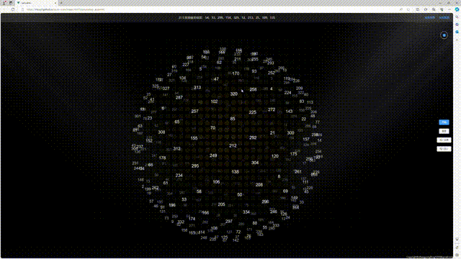Select number 155 in the sphere

click(x=194, y=138)
